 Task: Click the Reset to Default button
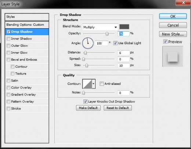pos(118,108)
